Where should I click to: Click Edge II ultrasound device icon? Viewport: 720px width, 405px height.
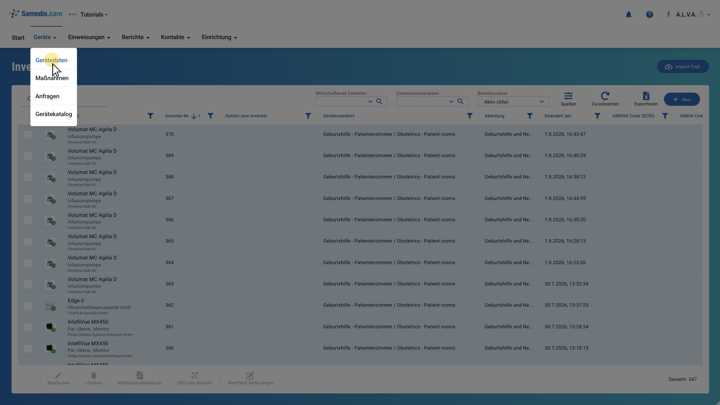click(x=50, y=306)
